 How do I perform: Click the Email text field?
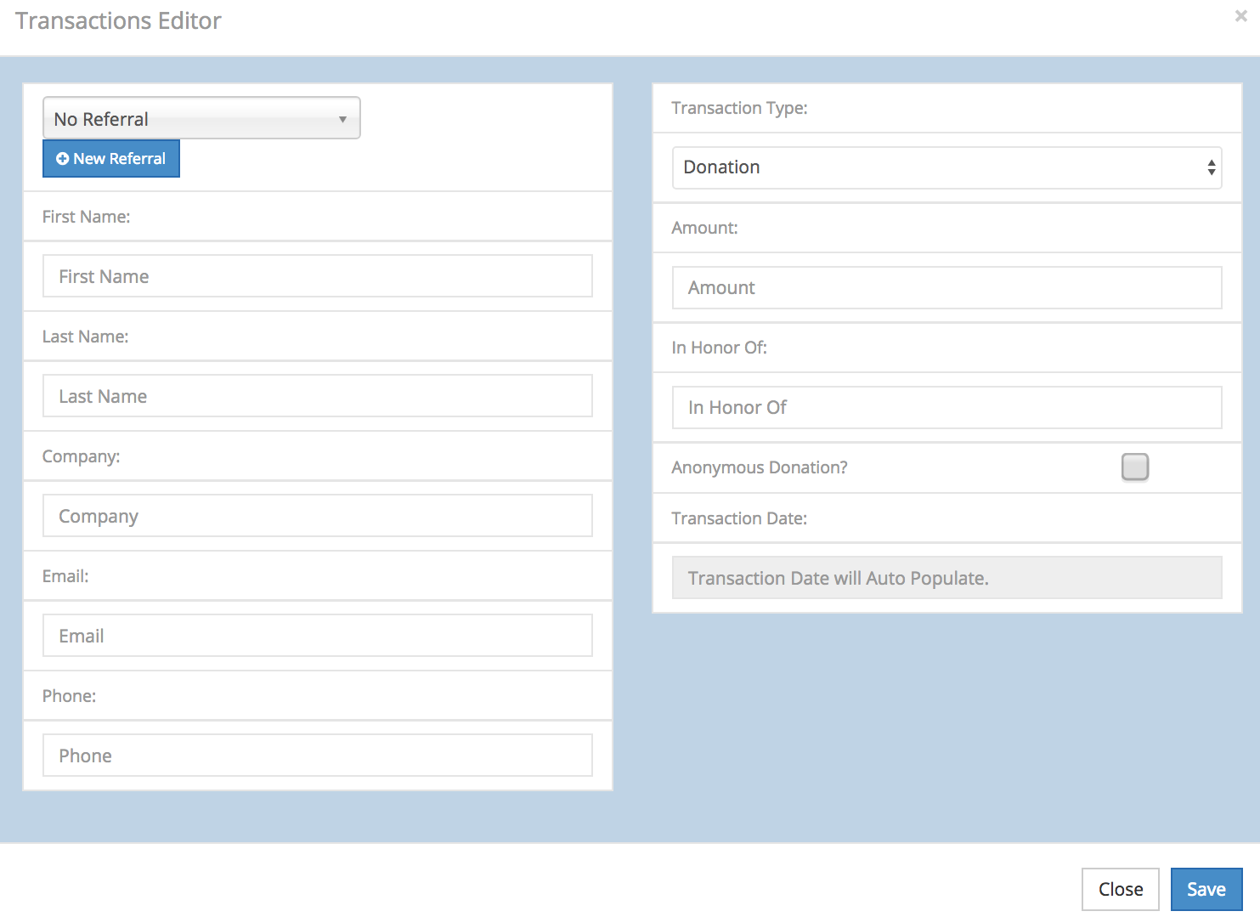click(317, 636)
